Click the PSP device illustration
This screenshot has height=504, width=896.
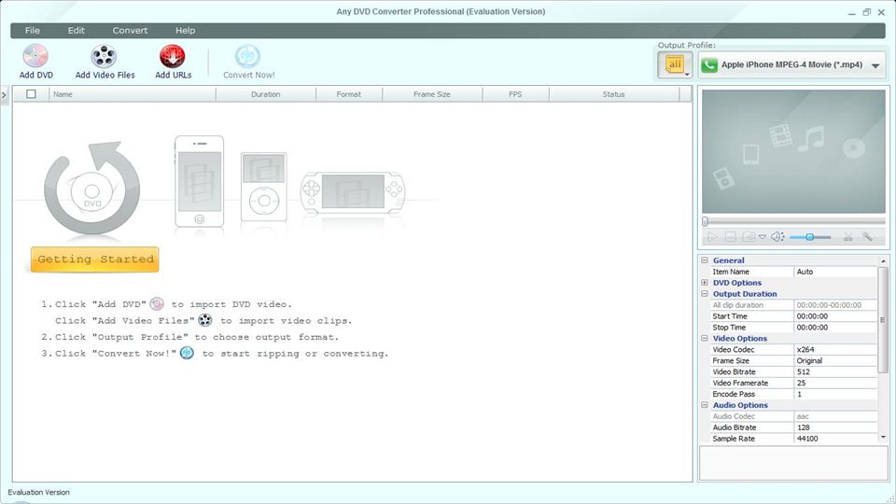[353, 192]
